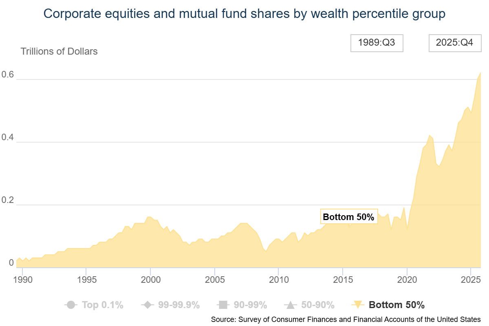
Task: Click the chart title text
Action: [244, 14]
